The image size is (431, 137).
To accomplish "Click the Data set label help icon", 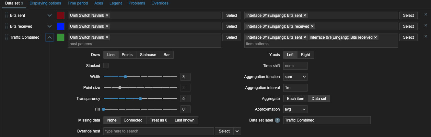I will [x=277, y=120].
